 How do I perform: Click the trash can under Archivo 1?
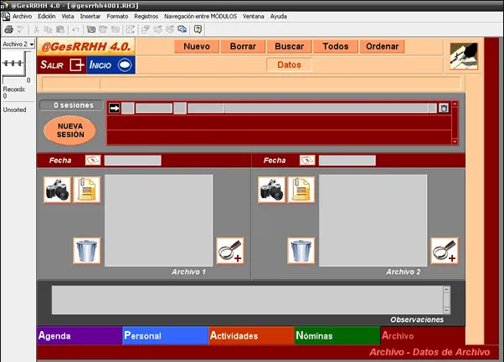click(87, 251)
